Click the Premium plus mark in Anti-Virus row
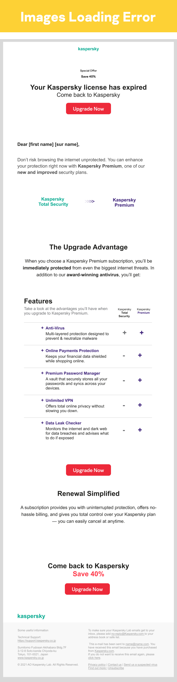The width and height of the screenshot is (177, 682). click(141, 333)
